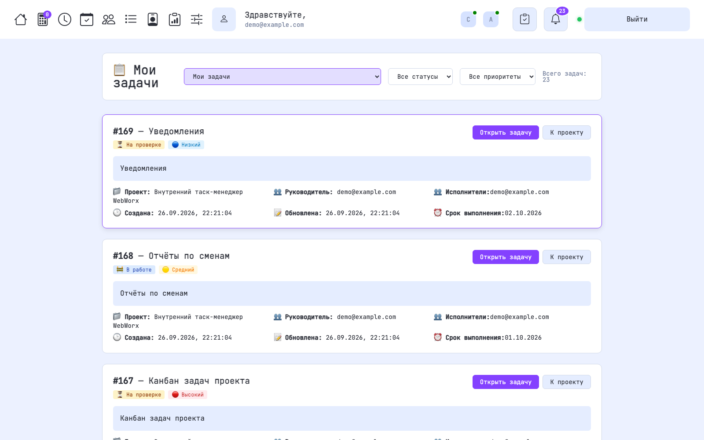704x440 pixels.
Task: Open the sliders settings icon
Action: pos(197,19)
